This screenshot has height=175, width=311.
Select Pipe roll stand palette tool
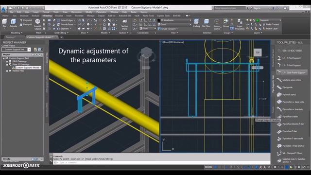click(x=289, y=95)
